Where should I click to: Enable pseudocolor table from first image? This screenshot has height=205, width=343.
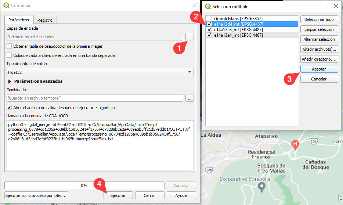point(9,46)
